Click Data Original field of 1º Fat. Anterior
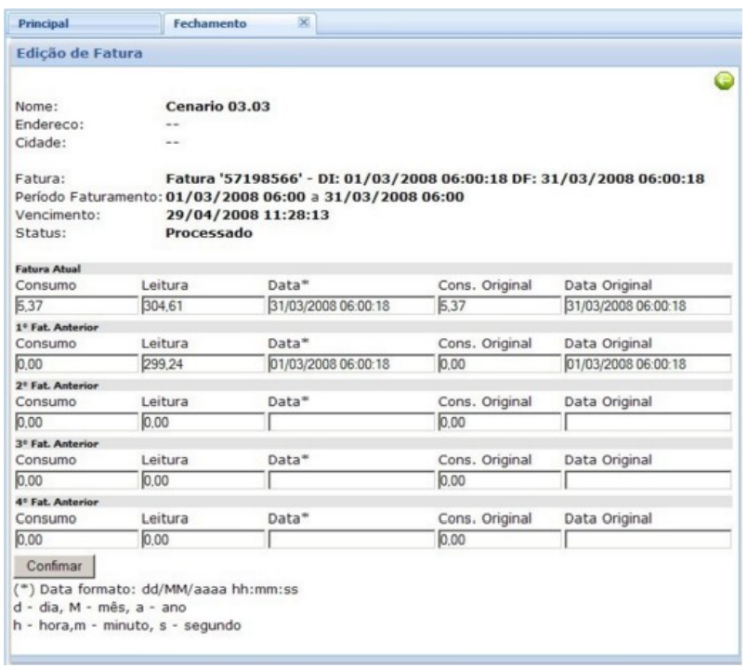This screenshot has height=668, width=747. pos(647,364)
